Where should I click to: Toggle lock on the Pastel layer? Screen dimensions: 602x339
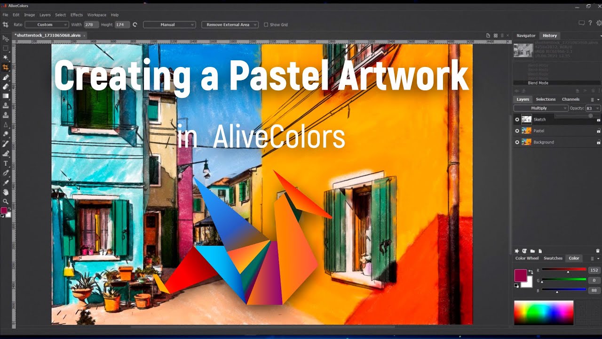pyautogui.click(x=599, y=131)
